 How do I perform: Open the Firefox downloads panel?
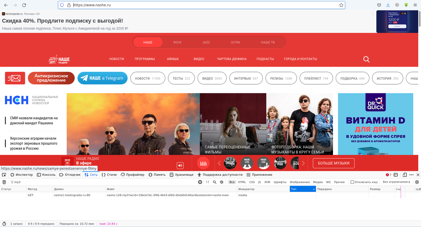tap(388, 5)
